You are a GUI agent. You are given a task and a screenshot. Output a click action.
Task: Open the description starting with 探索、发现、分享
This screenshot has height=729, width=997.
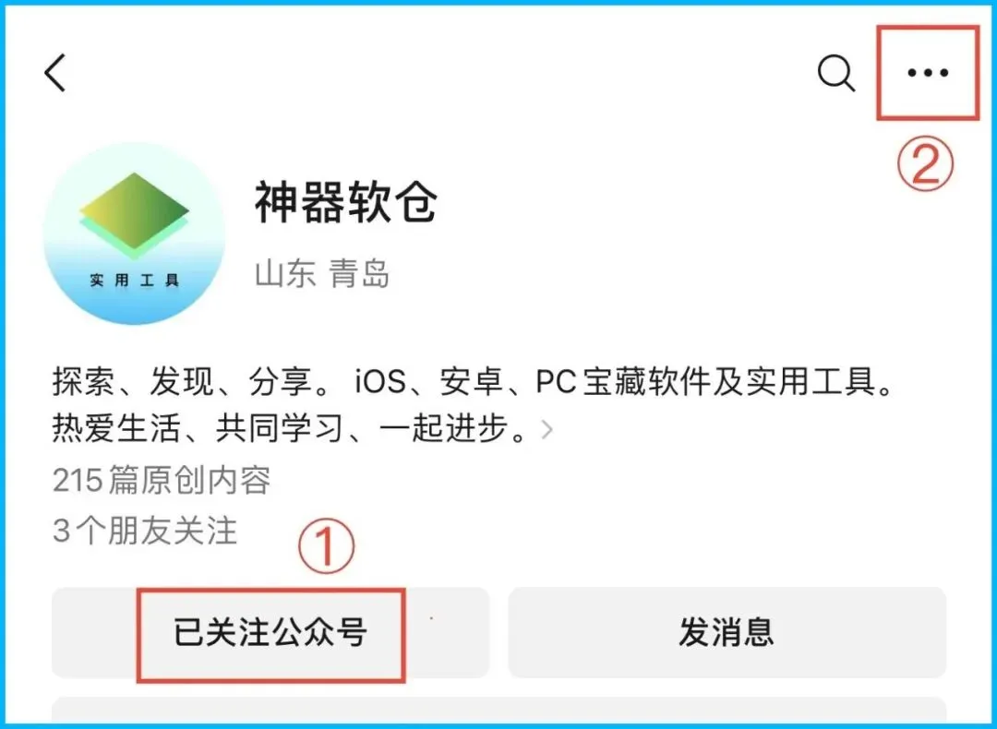[x=473, y=382]
